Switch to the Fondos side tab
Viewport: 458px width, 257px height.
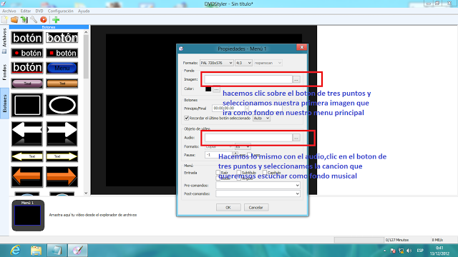point(4,72)
